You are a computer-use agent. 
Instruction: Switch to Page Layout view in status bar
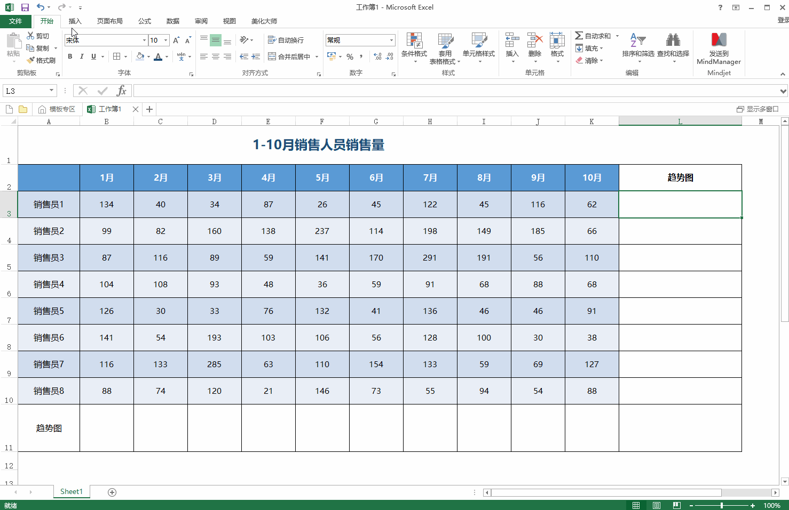[657, 505]
